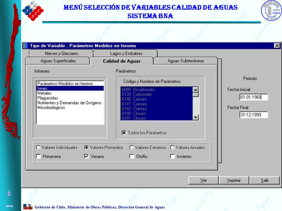Select Nutrientes y Demandas de Oxígeno
This screenshot has width=282, height=211.
click(70, 103)
